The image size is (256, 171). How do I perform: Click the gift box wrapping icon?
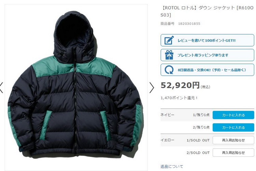[x=169, y=55]
